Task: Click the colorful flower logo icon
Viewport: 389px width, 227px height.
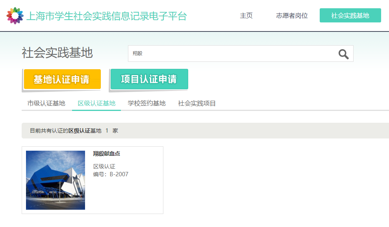Action: click(x=15, y=16)
